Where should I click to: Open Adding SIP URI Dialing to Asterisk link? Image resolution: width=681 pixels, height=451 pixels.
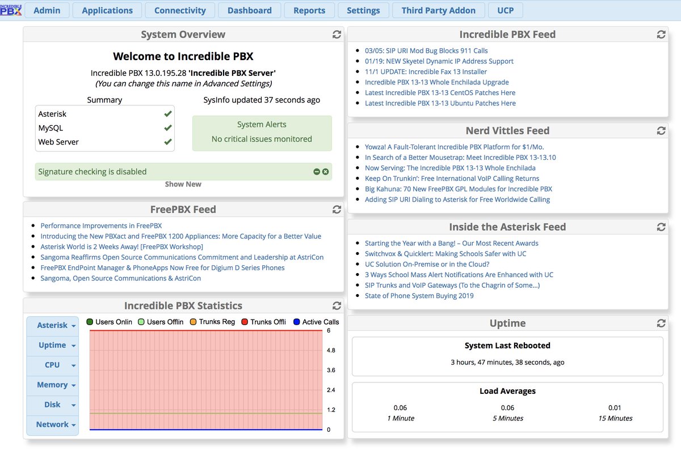coord(457,199)
